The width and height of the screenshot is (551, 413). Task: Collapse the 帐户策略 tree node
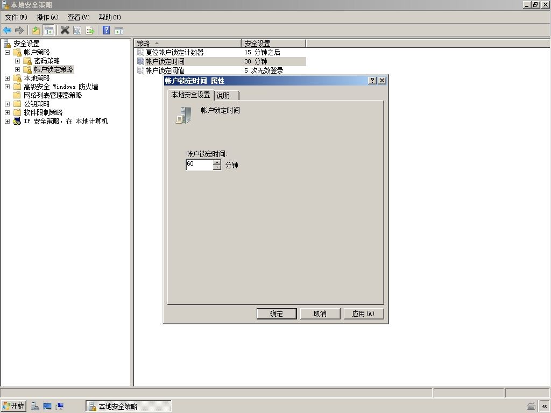click(x=7, y=52)
